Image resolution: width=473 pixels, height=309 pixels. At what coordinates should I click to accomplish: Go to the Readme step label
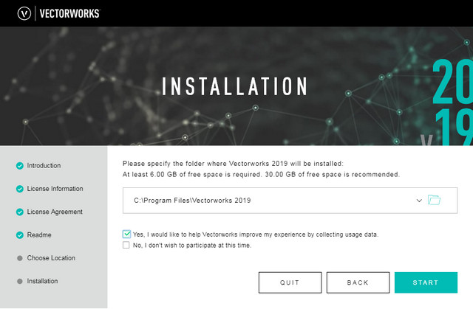[39, 235]
